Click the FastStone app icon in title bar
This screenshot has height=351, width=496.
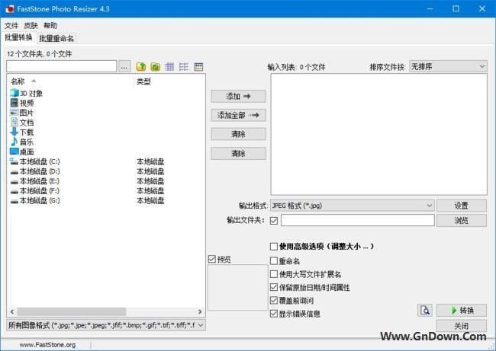coord(9,8)
